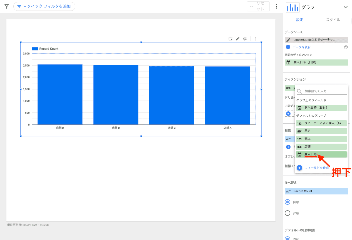The height and width of the screenshot is (240, 352).
Task: Add a quick filter with クイック フィルタを追加
Action: point(44,6)
